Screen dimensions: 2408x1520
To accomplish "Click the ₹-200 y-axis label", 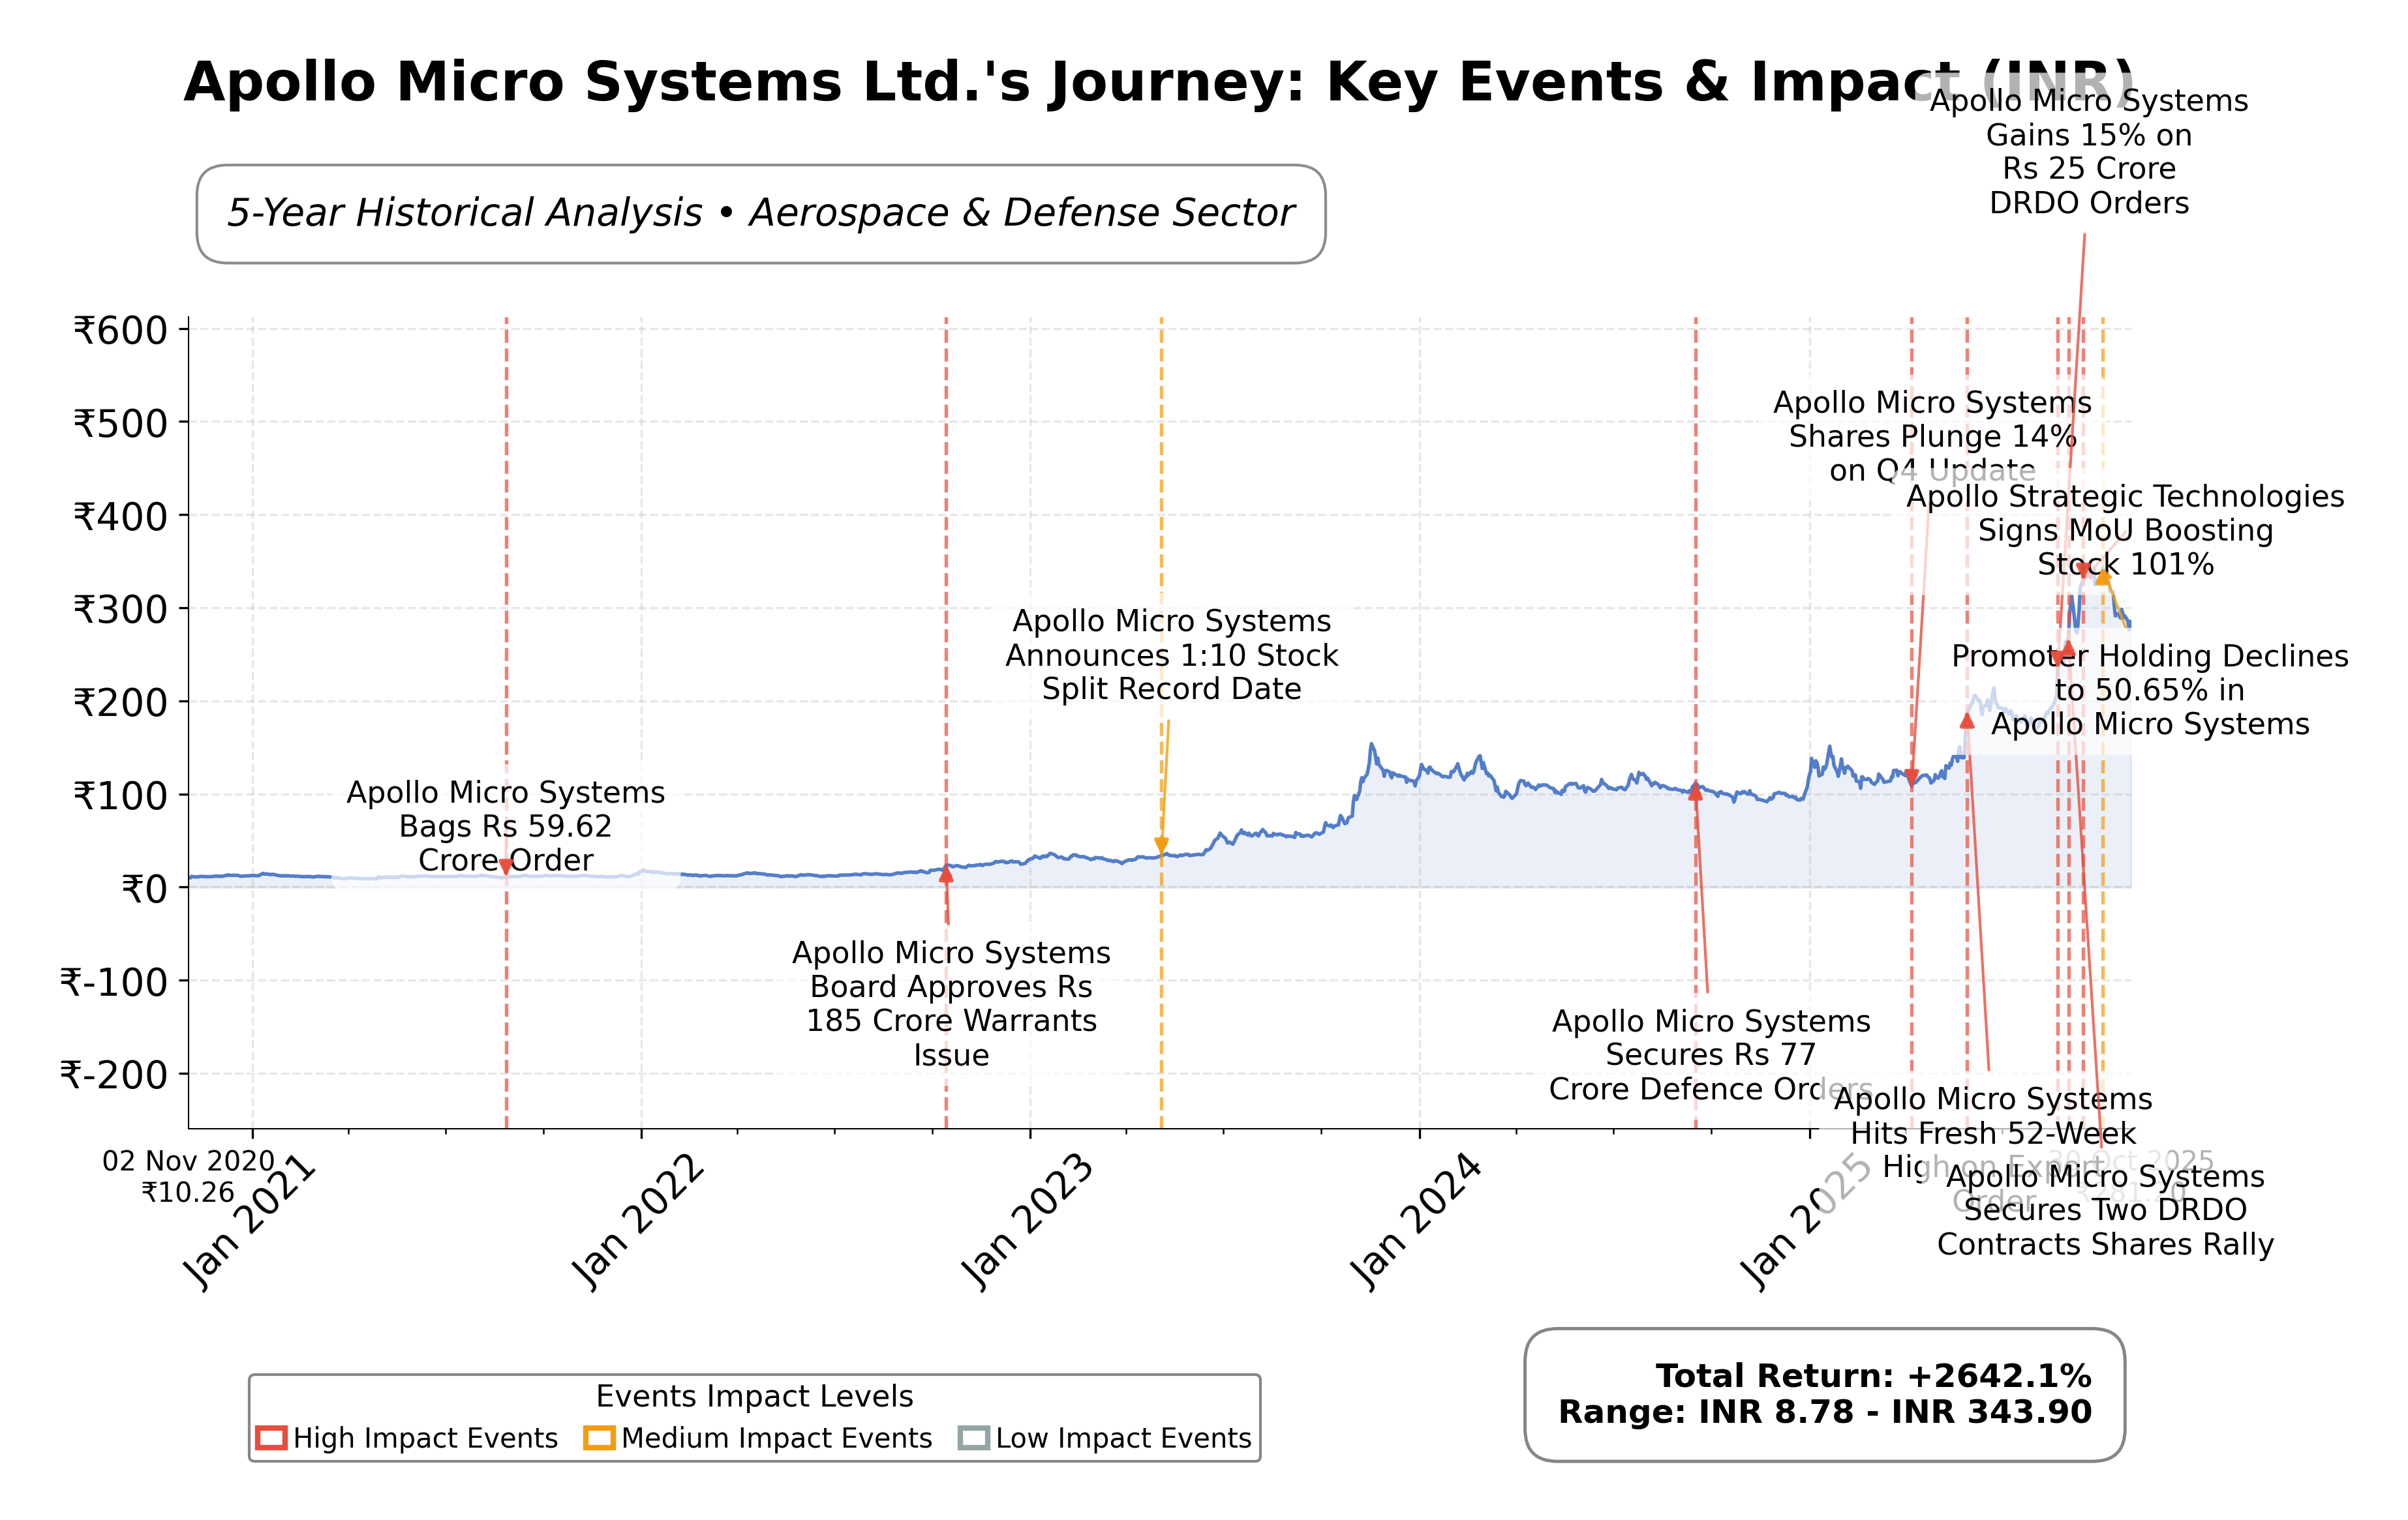I will [113, 1074].
